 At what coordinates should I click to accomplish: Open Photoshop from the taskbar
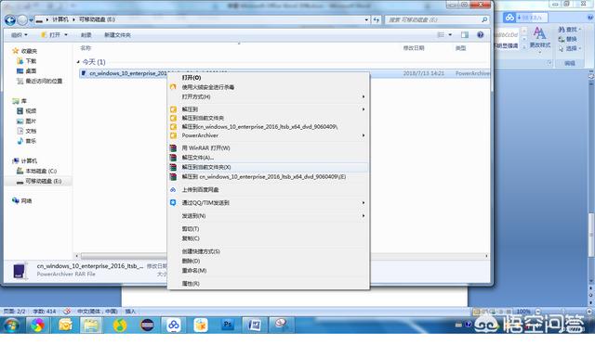[x=228, y=325]
